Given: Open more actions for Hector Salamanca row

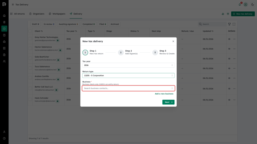Looking at the screenshot, I should pyautogui.click(x=234, y=49).
